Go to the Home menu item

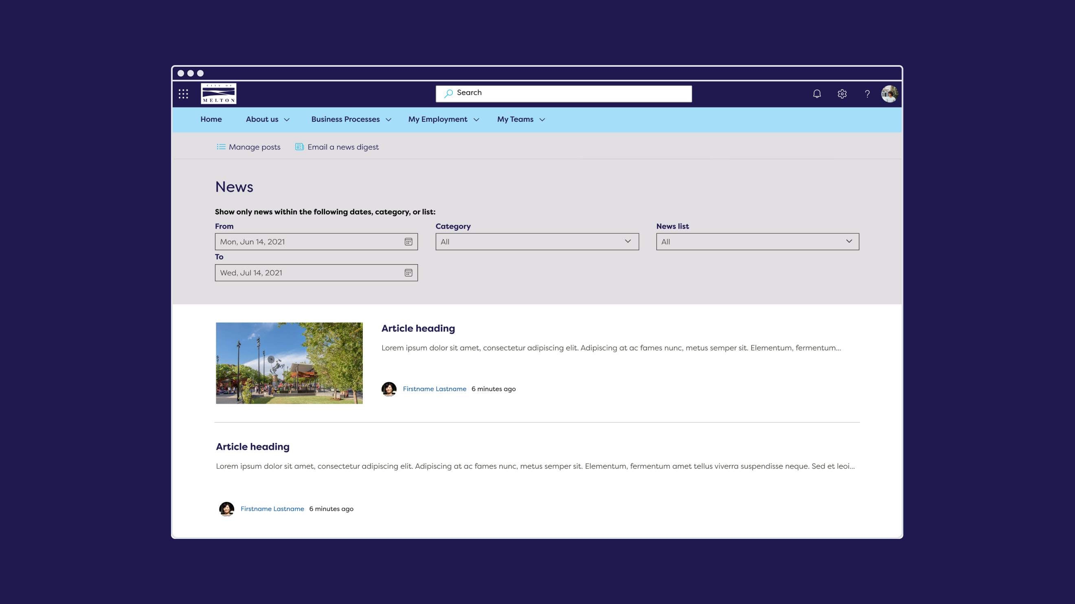211,119
